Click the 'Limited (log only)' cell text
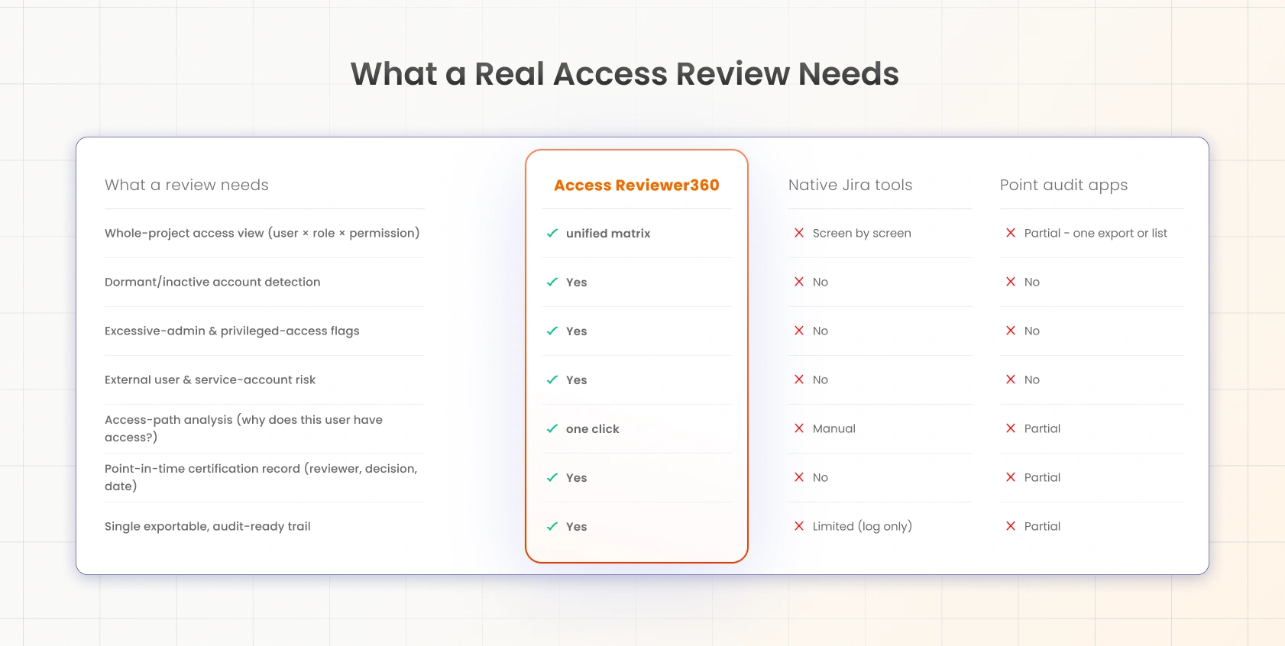Screen dimensions: 1285x646 tap(863, 526)
